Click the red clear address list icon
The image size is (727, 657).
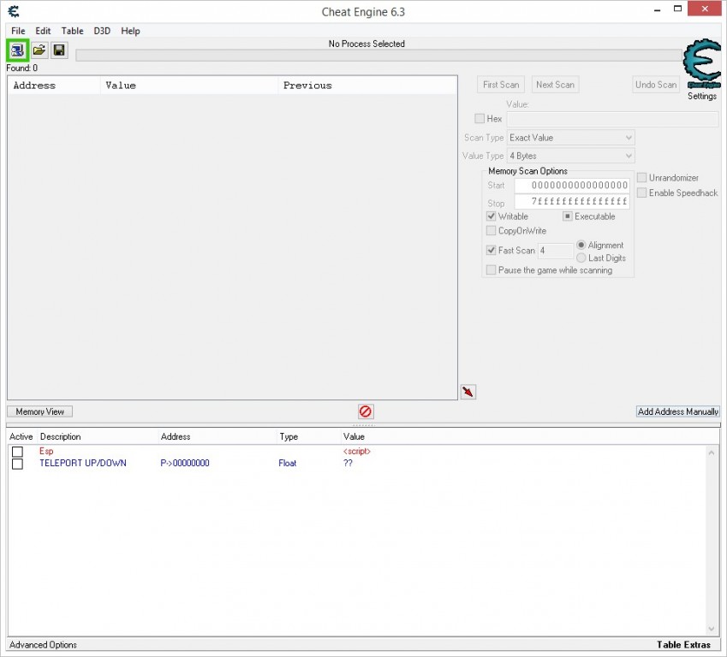(x=366, y=411)
